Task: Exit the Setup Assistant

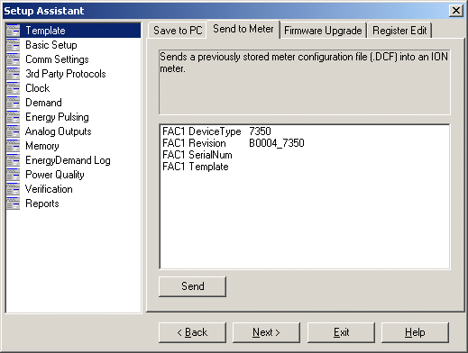Action: click(x=341, y=332)
